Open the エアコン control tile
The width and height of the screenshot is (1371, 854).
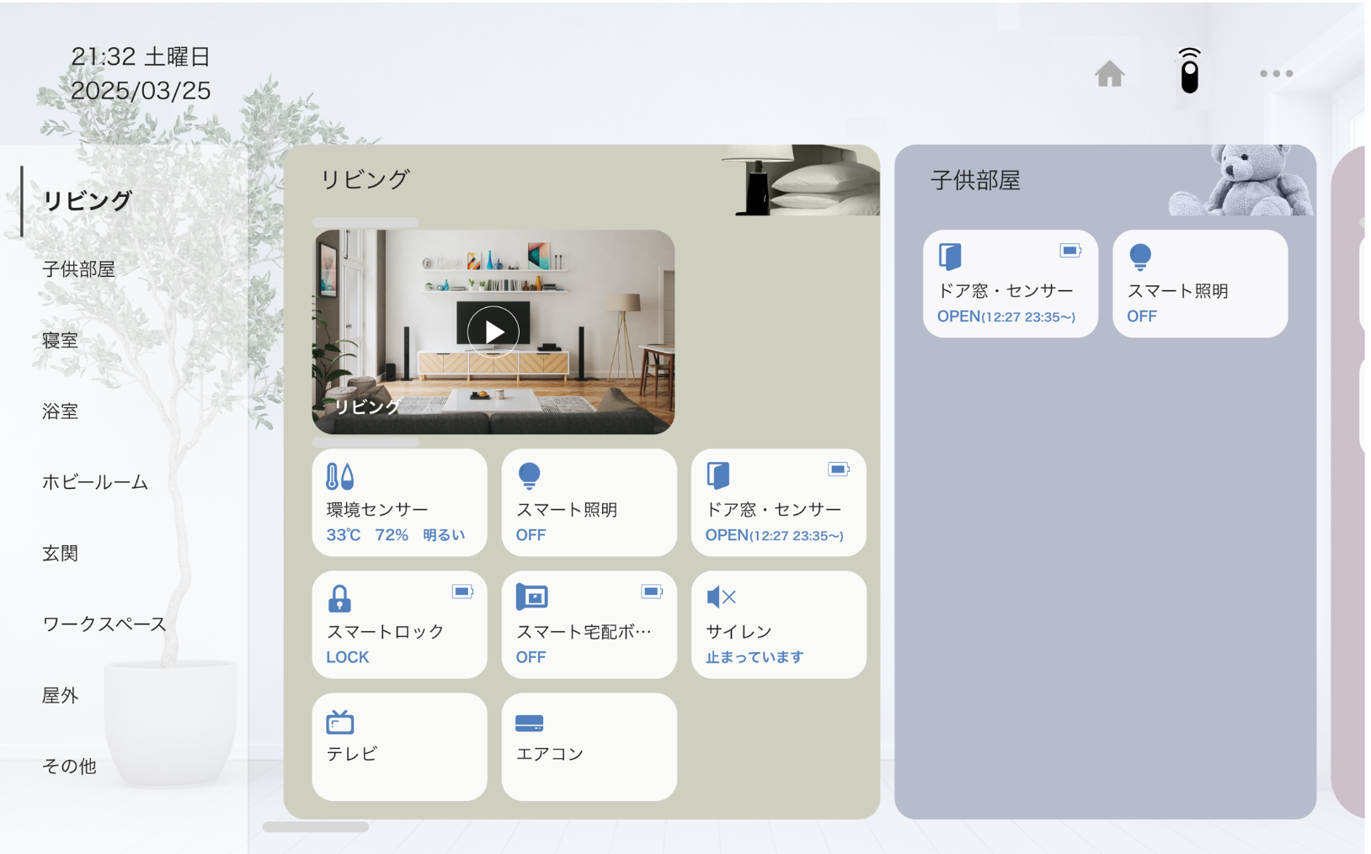coord(589,746)
